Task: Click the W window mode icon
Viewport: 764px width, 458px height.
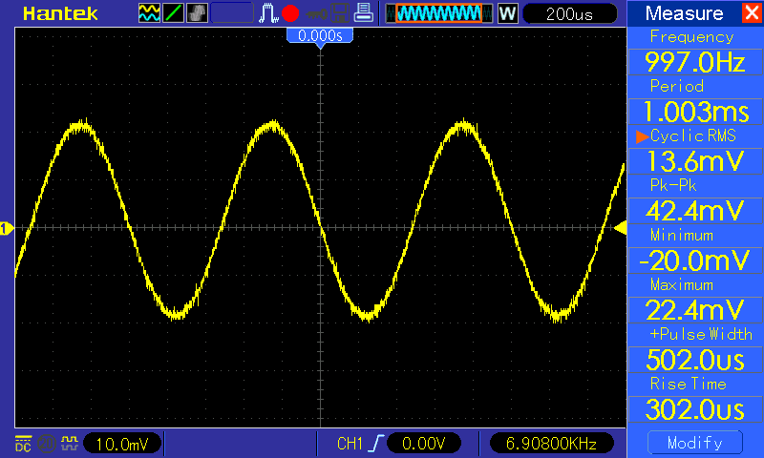Action: click(x=507, y=13)
